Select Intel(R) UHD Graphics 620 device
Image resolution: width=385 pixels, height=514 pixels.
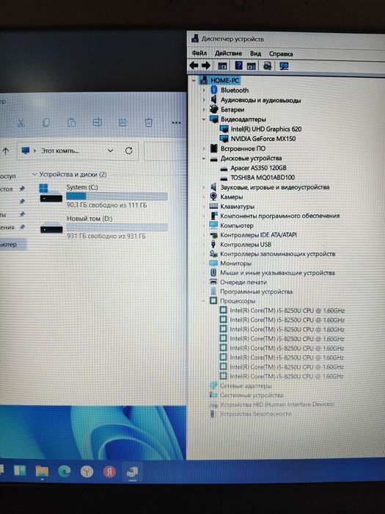pyautogui.click(x=265, y=128)
